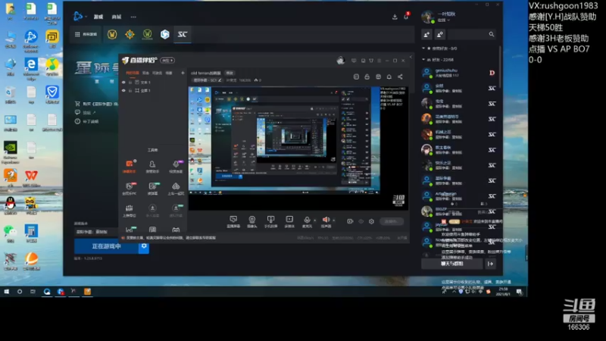The width and height of the screenshot is (606, 341).
Task: Add a multimedia source
Action: point(289,221)
